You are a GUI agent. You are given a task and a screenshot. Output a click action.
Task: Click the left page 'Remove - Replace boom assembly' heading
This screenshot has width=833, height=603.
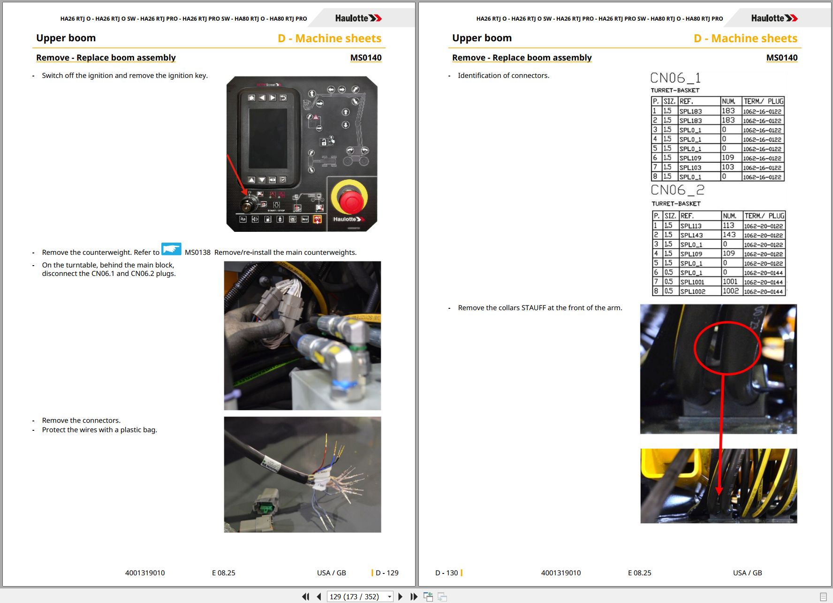106,58
